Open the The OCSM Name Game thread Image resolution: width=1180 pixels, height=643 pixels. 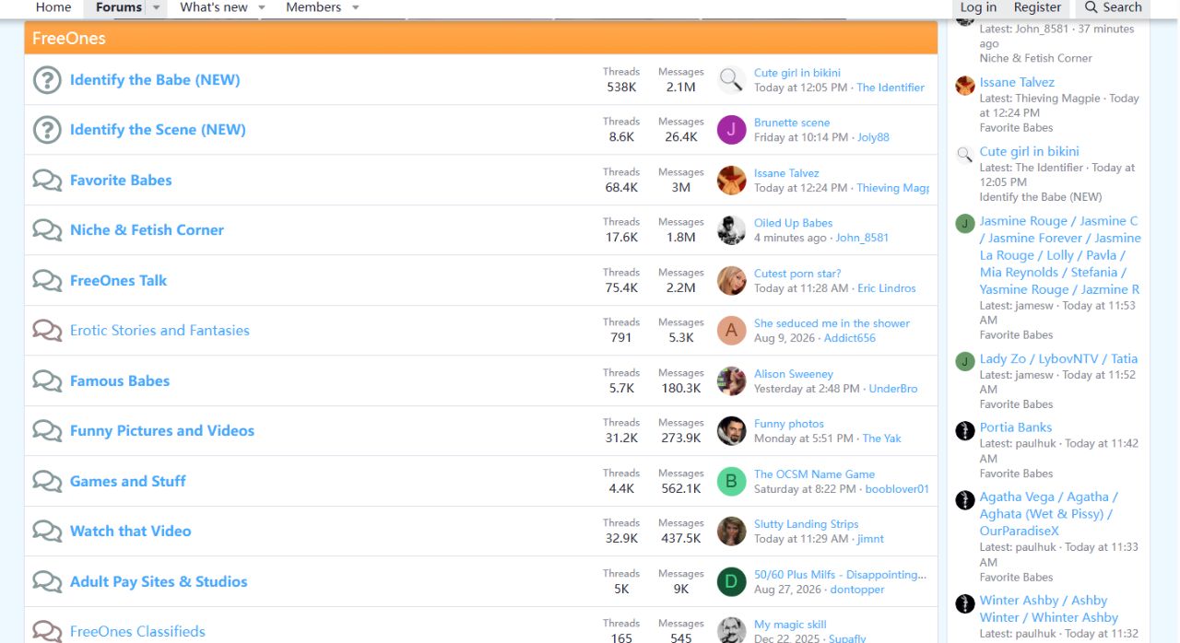(x=815, y=474)
